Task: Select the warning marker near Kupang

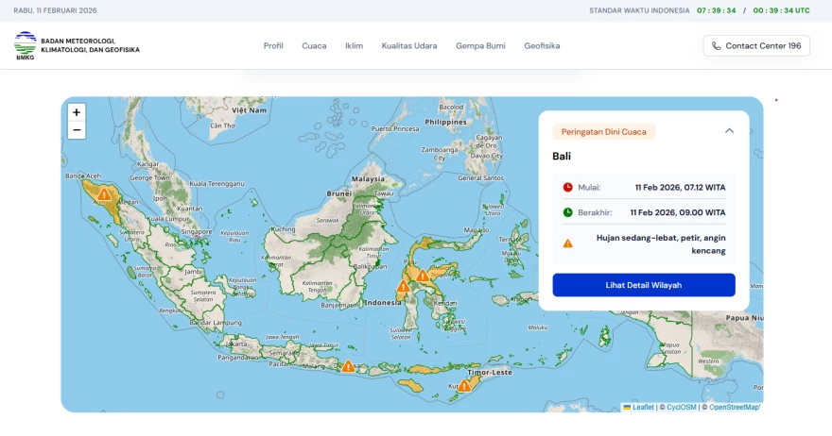Action: 464,385
